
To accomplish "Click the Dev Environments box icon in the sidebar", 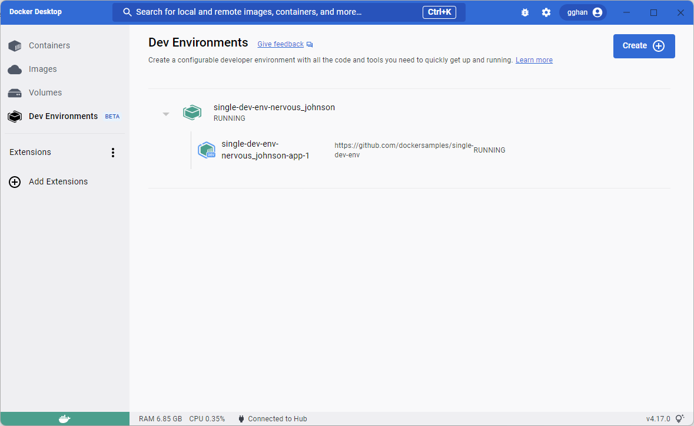I will pyautogui.click(x=15, y=117).
